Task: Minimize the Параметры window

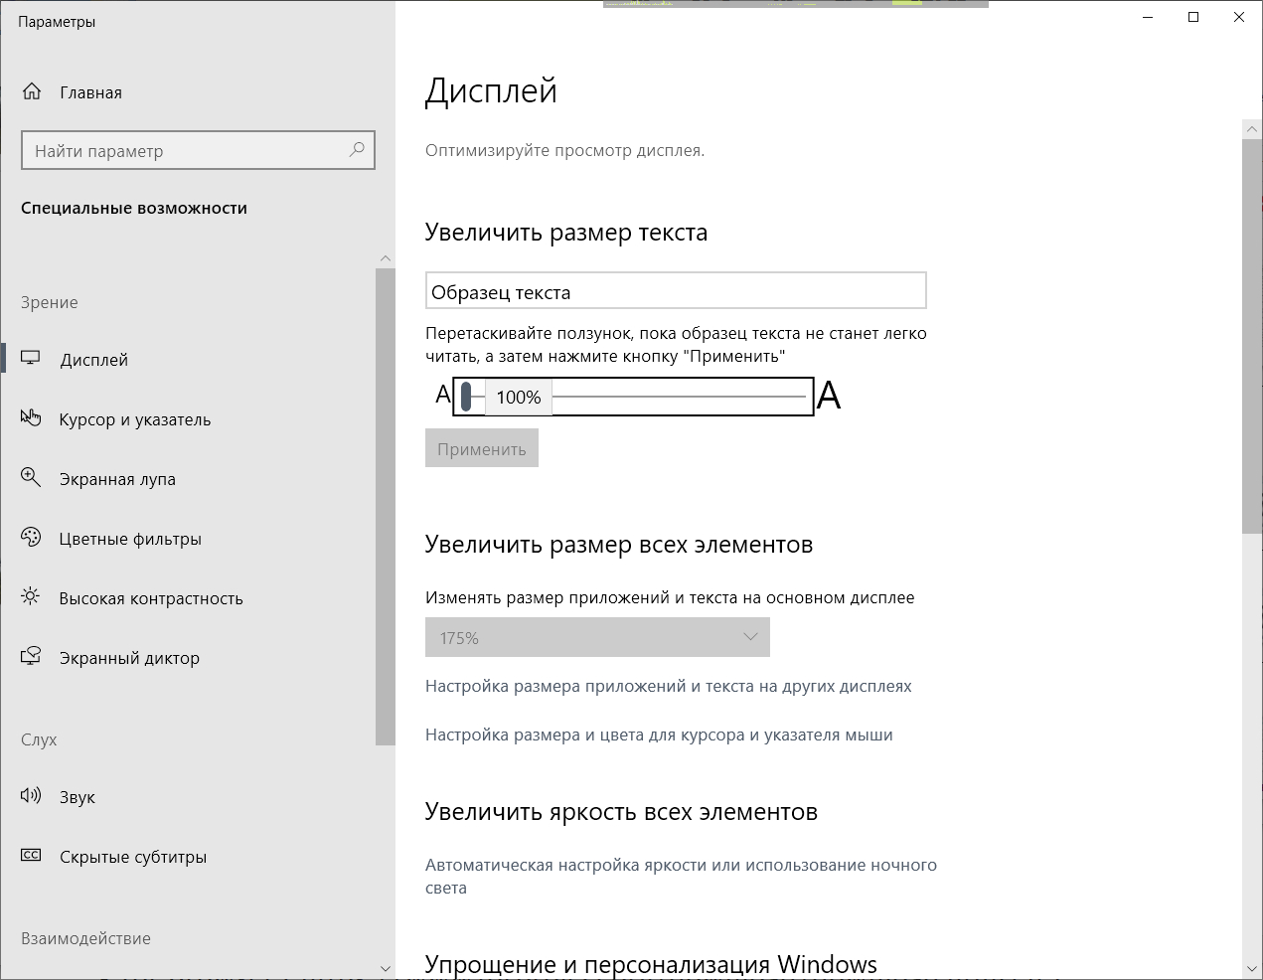Action: pyautogui.click(x=1149, y=17)
